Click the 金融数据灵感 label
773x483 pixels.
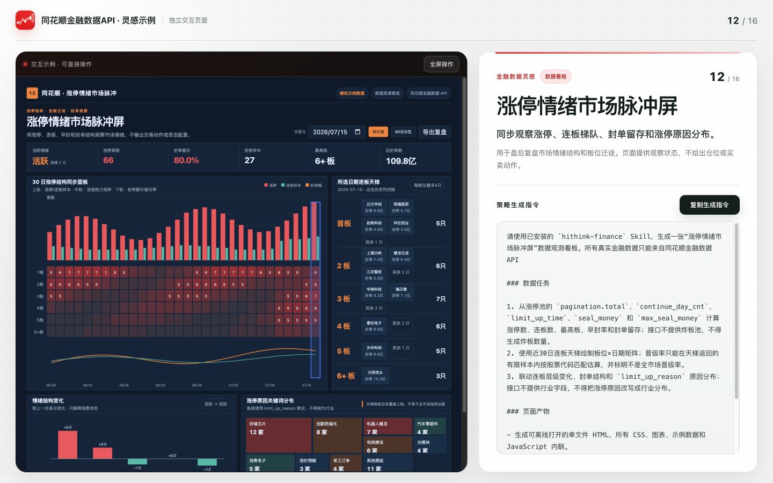coord(515,77)
